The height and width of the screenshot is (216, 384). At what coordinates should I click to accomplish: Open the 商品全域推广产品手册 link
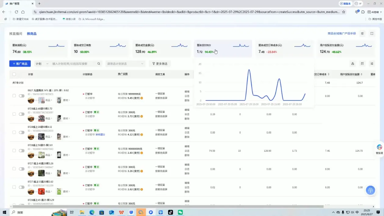point(341,34)
